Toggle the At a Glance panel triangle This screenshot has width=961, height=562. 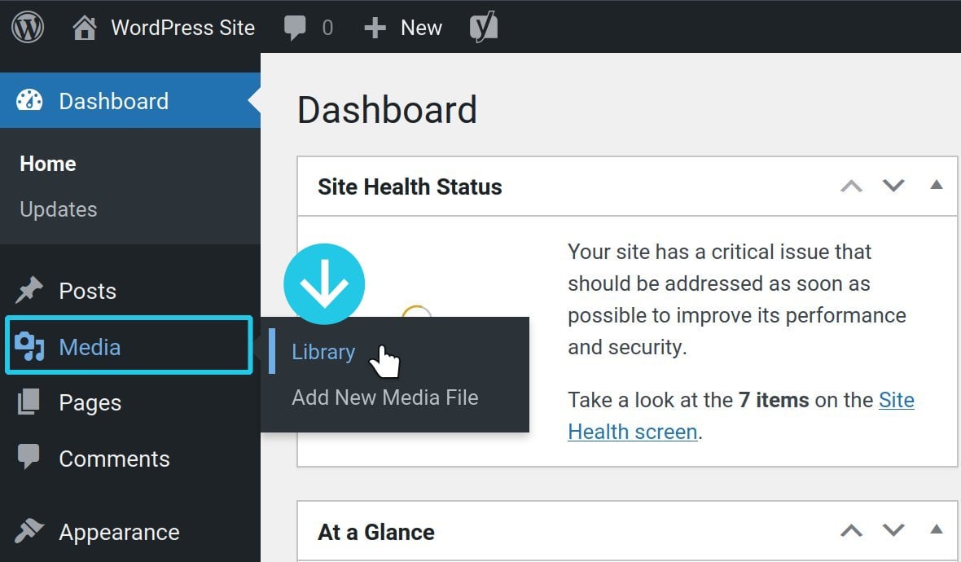coord(937,531)
